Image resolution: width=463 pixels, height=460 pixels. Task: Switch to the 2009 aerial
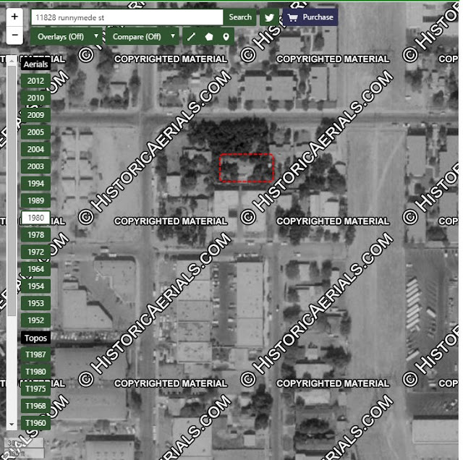click(35, 115)
